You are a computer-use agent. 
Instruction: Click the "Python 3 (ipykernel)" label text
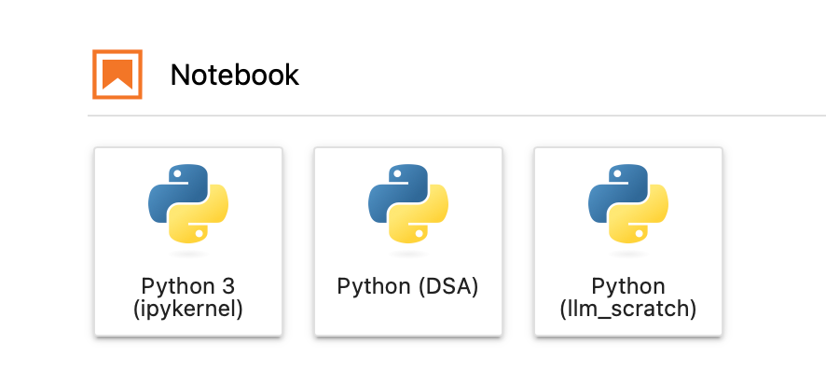[188, 298]
